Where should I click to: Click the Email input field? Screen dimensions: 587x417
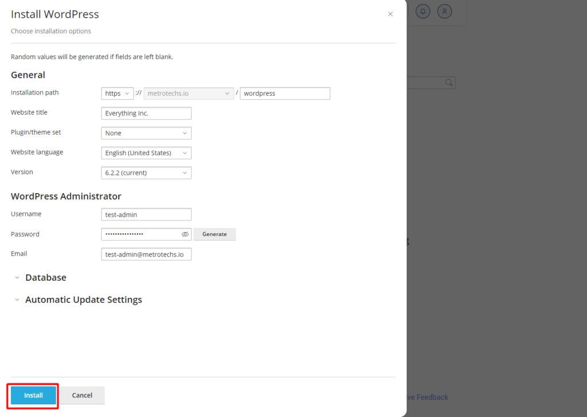tap(146, 254)
